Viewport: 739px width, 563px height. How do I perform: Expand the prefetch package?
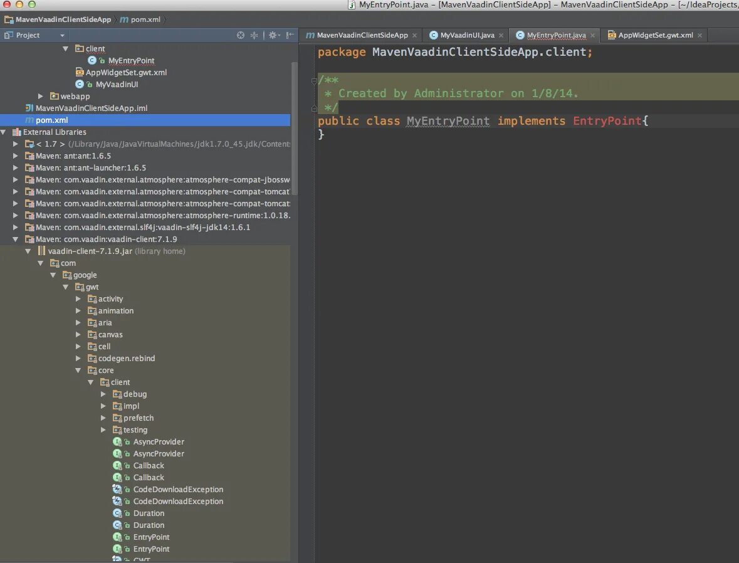coord(103,418)
